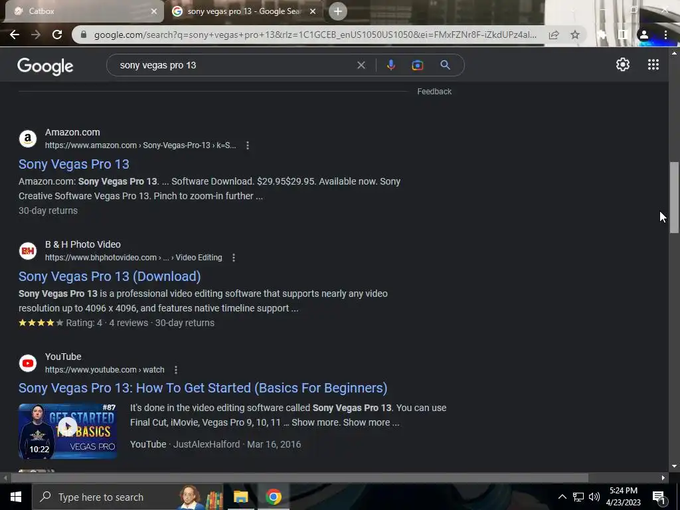Click the https://www.amazon.com breadcrumb URL
This screenshot has width=680, height=510.
pos(141,145)
